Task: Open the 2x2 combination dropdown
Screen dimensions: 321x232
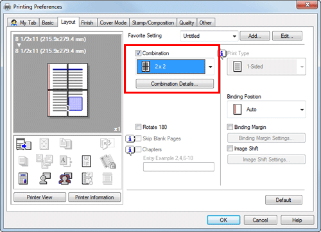Action: pyautogui.click(x=175, y=67)
